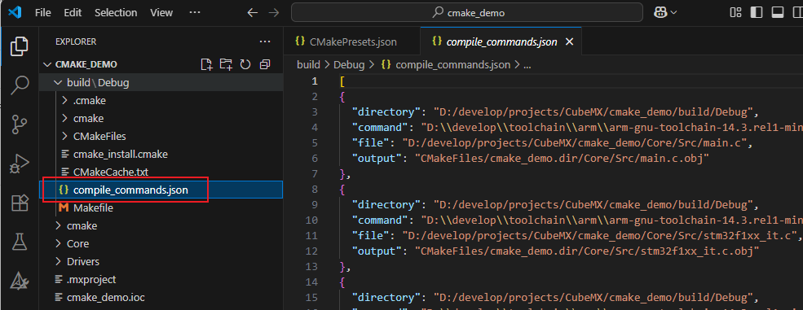Open the Customize Layout icon
Screen dimensions: 803x310
click(736, 13)
